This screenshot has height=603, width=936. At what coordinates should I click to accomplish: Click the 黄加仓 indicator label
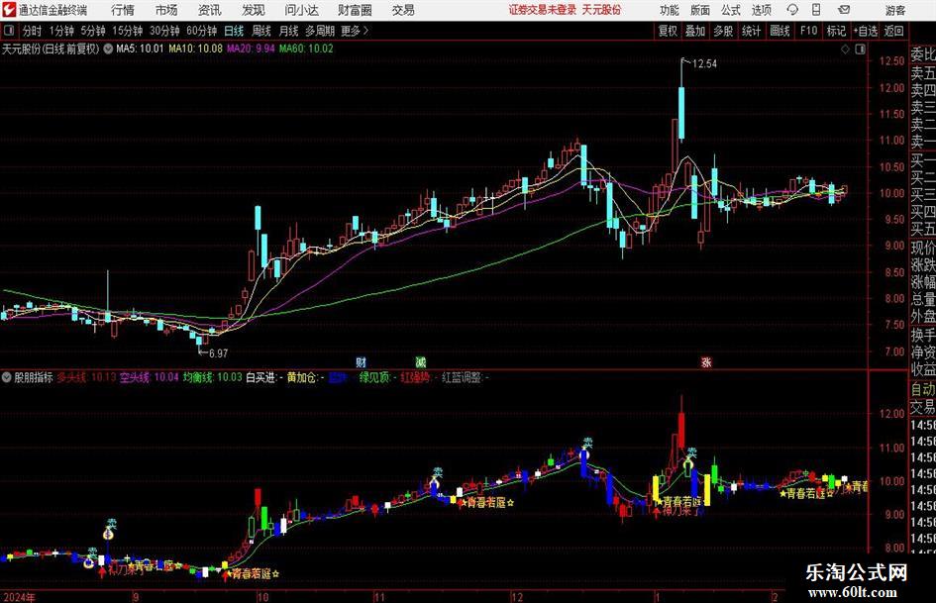(x=305, y=377)
